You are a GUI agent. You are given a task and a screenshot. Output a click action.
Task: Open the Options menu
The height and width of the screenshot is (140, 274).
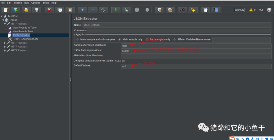(36, 3)
